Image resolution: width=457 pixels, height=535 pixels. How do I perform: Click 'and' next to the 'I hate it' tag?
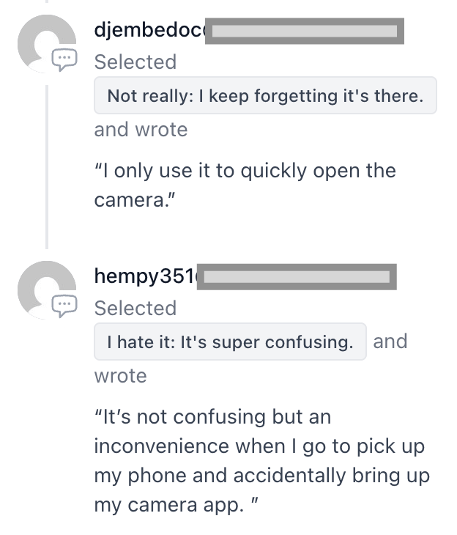[390, 342]
